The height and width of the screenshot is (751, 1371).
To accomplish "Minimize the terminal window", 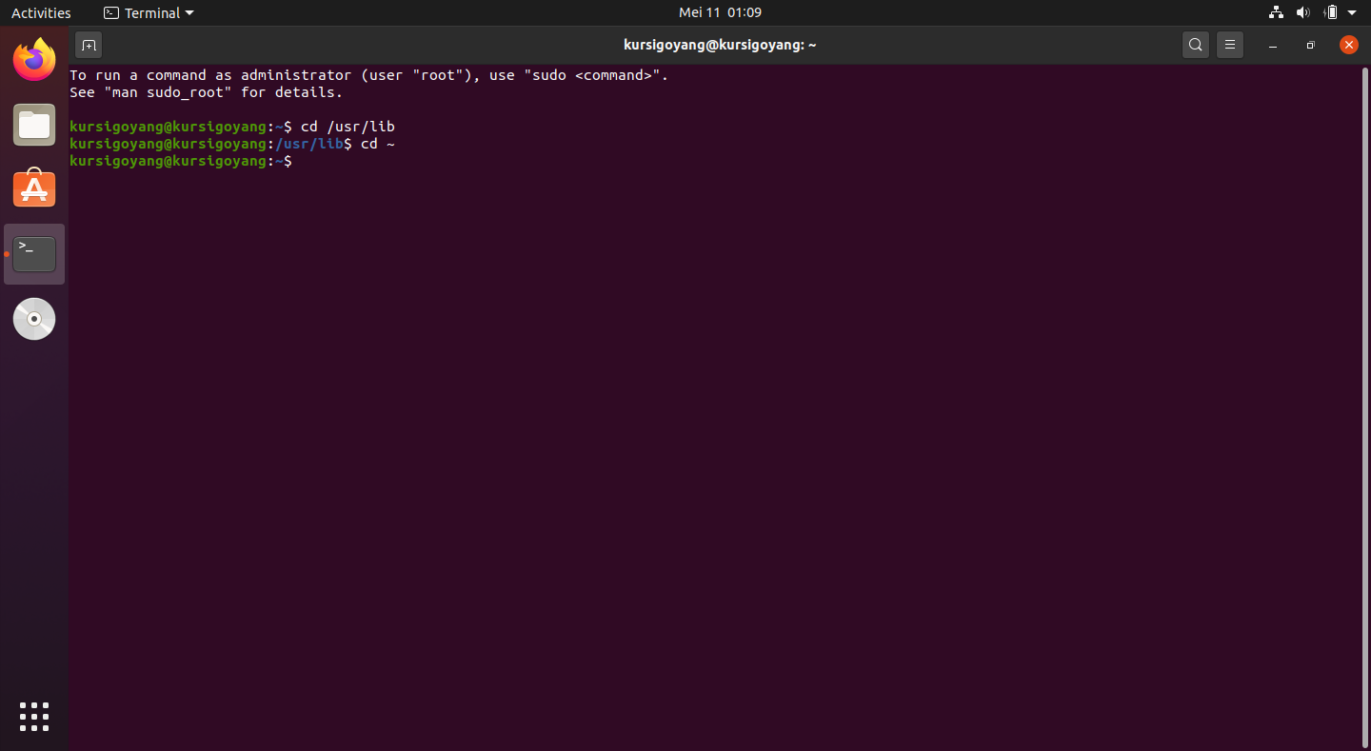I will point(1273,45).
